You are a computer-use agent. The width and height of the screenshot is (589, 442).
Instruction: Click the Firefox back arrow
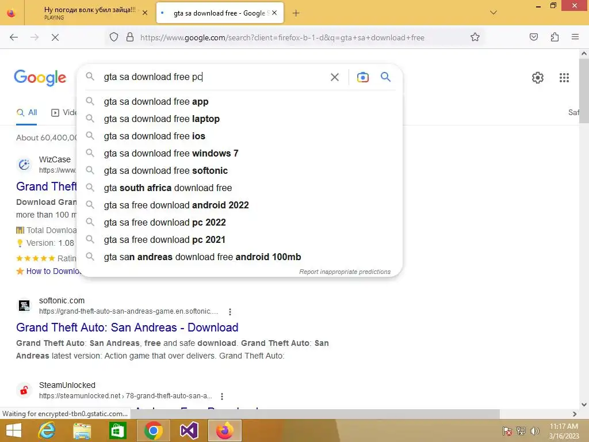[x=14, y=37]
